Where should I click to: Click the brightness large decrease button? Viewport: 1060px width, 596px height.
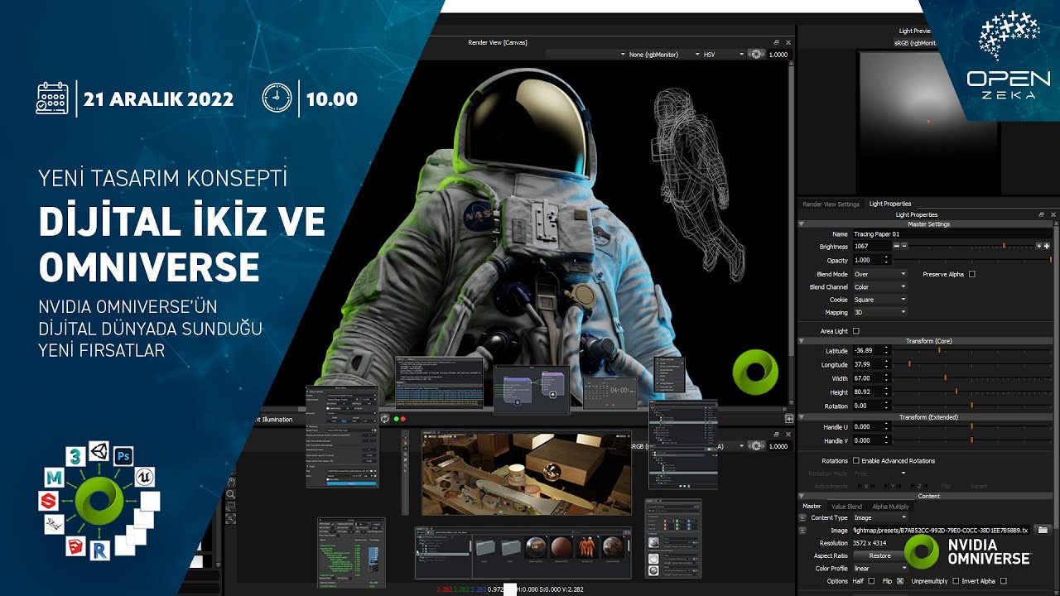[896, 246]
